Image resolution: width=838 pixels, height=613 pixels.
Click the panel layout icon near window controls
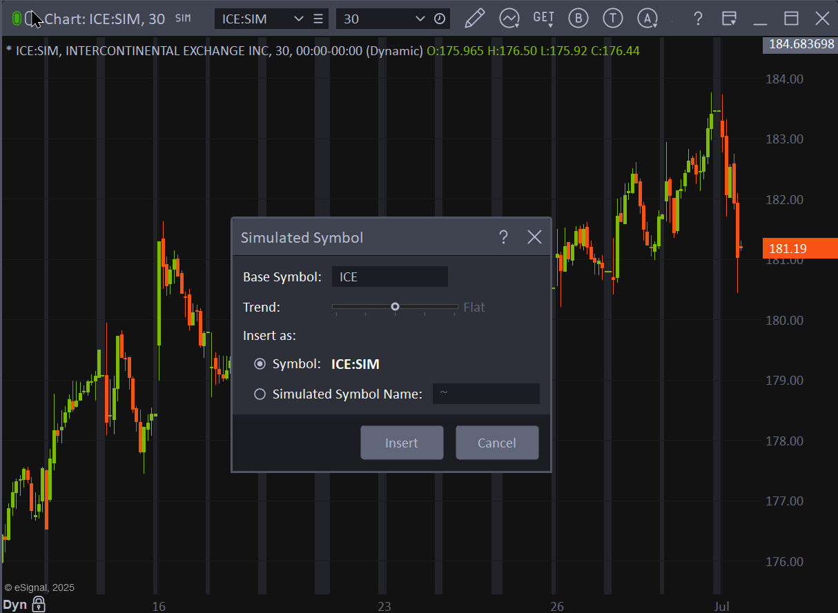pyautogui.click(x=729, y=19)
